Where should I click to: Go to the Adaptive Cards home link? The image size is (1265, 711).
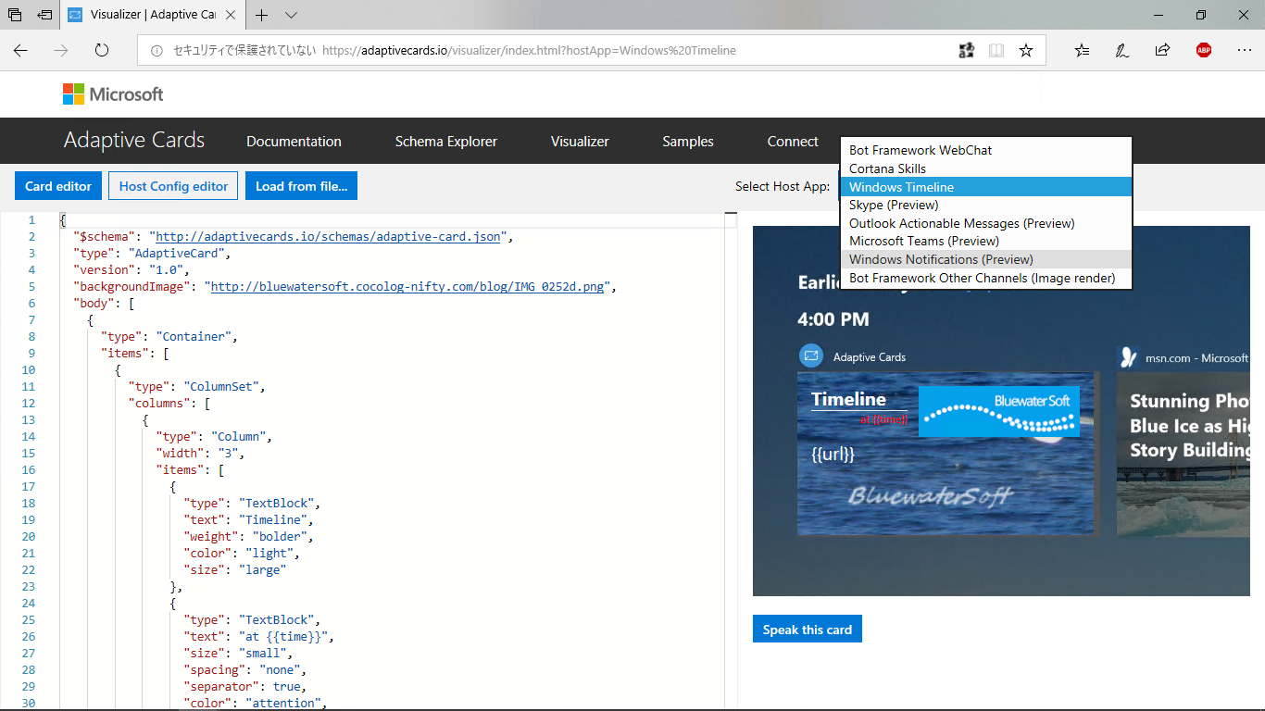(x=134, y=141)
